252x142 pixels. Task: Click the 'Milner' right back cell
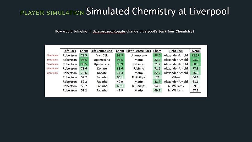click(x=176, y=77)
